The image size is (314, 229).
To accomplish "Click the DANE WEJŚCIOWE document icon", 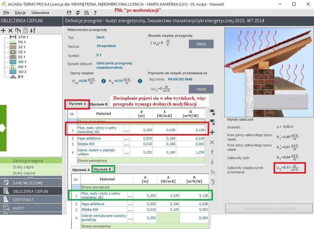I will [6, 183].
